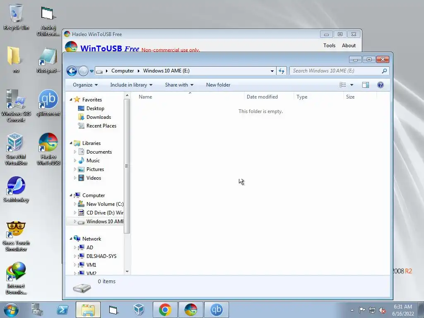This screenshot has width=424, height=318.
Task: Open Sun xVM VirtualBox desktop icon
Action: (16, 149)
